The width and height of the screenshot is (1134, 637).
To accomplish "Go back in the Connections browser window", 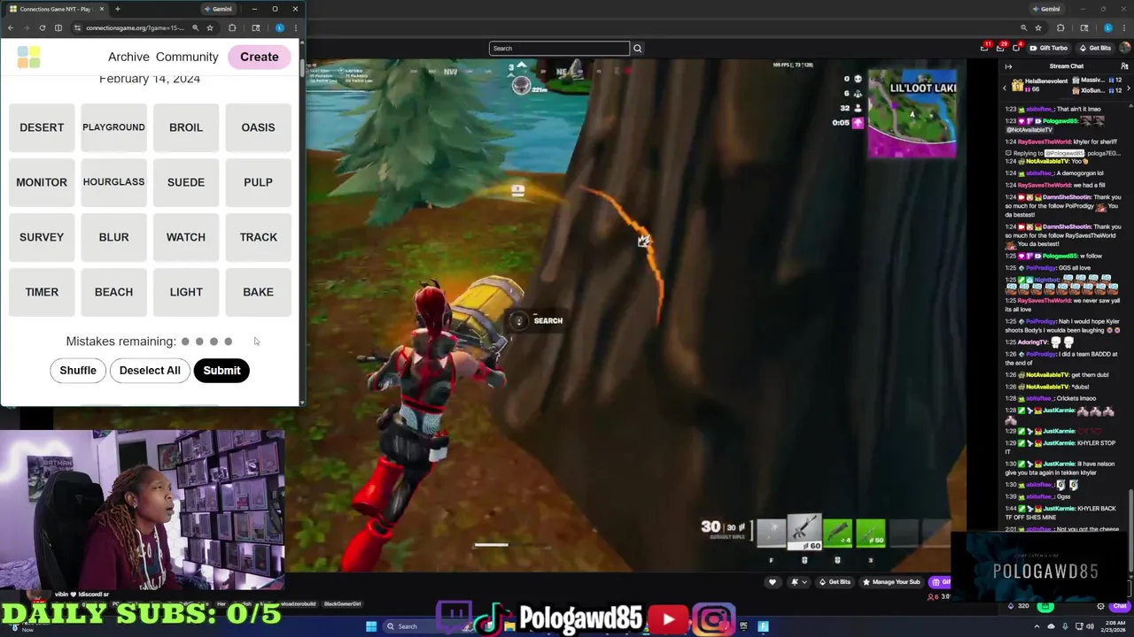I will 10,27.
